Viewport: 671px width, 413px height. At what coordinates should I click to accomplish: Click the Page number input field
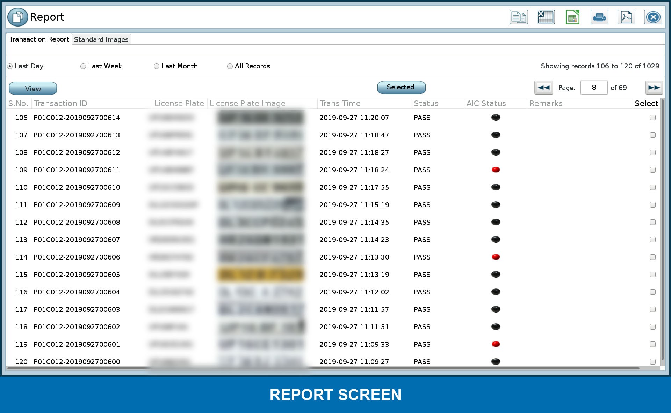[594, 88]
